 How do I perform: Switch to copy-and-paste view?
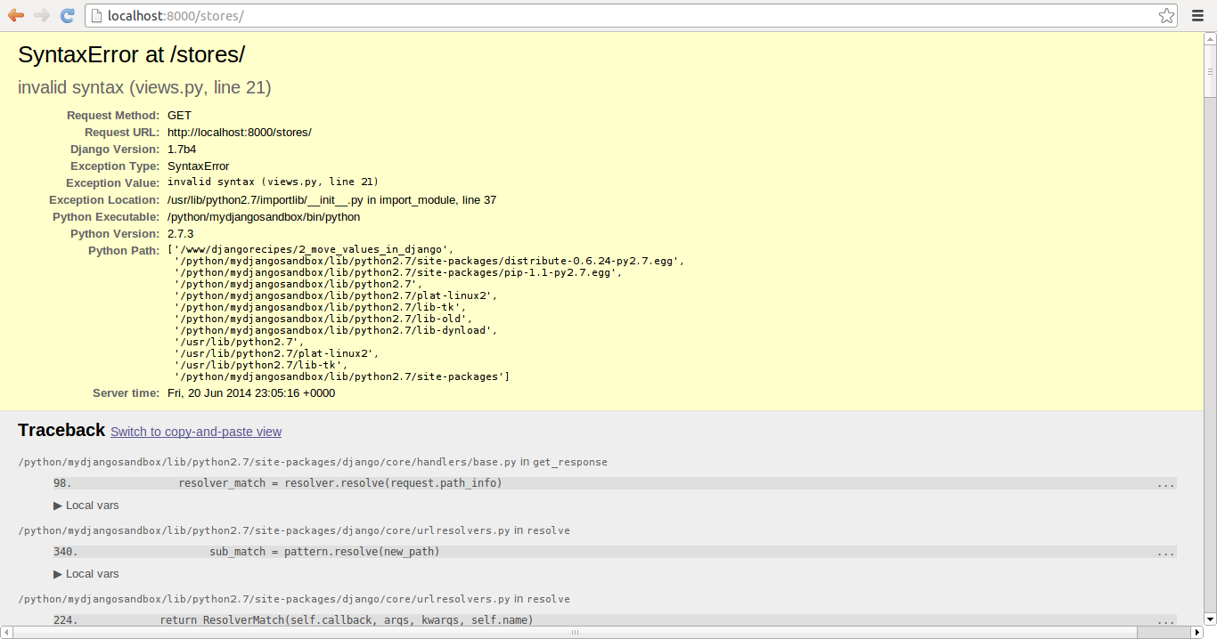(196, 432)
